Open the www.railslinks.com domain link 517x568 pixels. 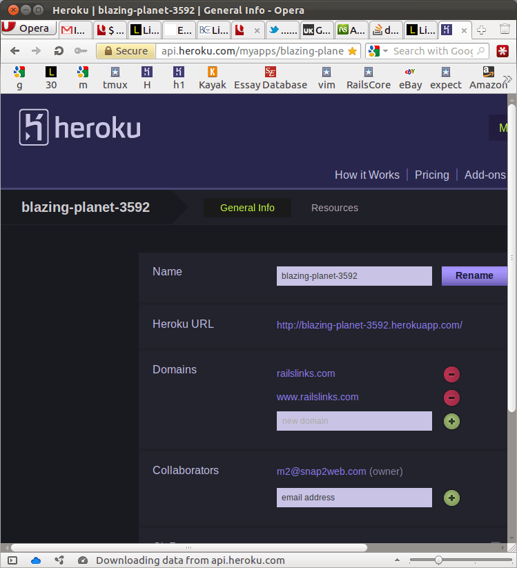tap(318, 397)
